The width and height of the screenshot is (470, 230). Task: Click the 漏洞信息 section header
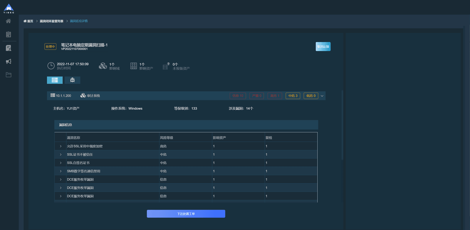click(186, 125)
